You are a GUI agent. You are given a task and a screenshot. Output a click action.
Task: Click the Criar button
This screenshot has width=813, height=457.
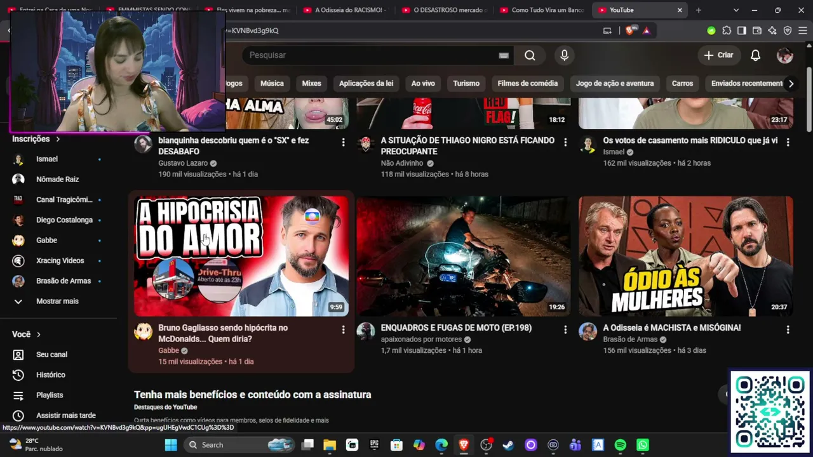coord(718,55)
